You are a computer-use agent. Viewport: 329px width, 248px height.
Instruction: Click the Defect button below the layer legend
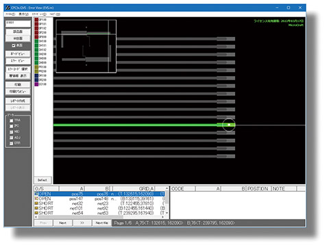(x=42, y=180)
